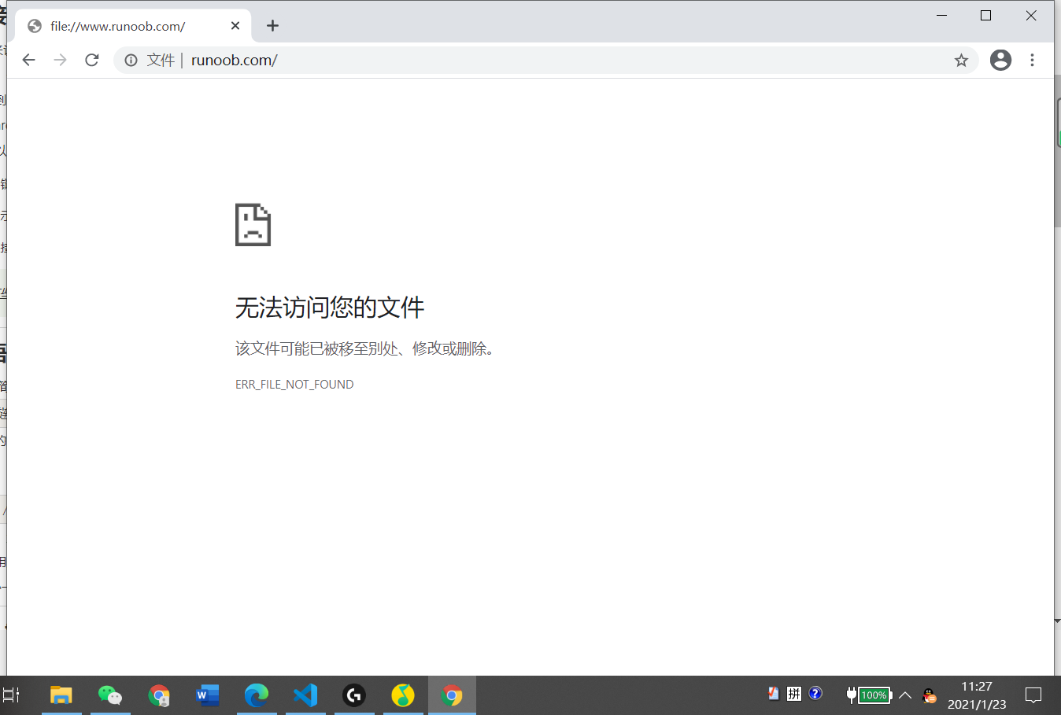
Task: Open File Explorer from the taskbar
Action: pyautogui.click(x=61, y=695)
